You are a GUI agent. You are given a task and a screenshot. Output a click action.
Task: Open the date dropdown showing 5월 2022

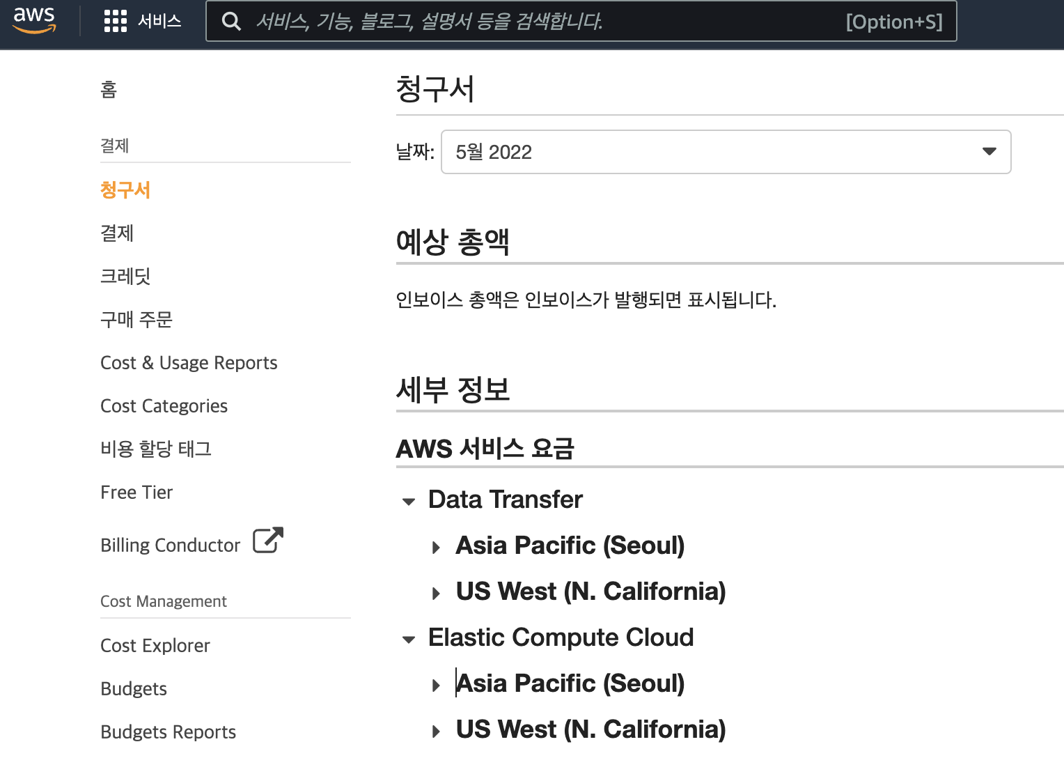click(726, 152)
